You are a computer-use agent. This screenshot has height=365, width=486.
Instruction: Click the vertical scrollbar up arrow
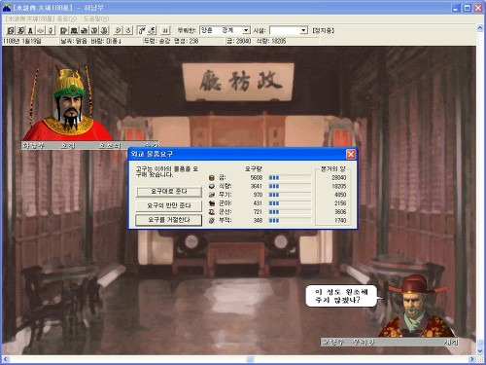click(x=480, y=28)
